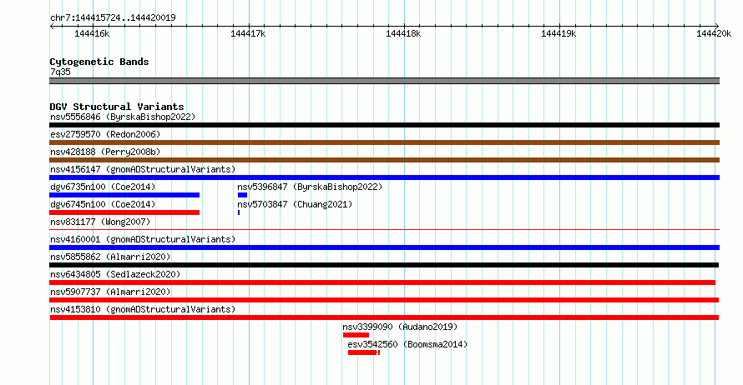The image size is (743, 385).
Task: Open the nsv3399090 (Audano2019) label
Action: (400, 327)
